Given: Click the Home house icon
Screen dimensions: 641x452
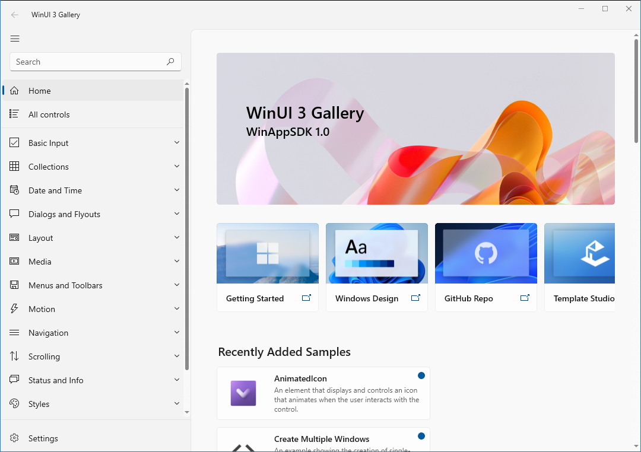Looking at the screenshot, I should 14,90.
